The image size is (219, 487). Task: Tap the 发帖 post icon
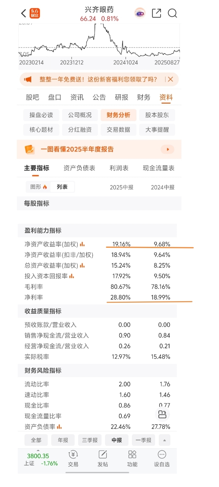click(103, 454)
